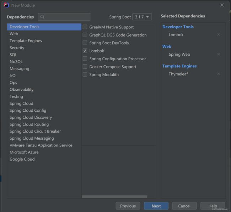Select VMware Tanzu Application Service
This screenshot has height=212, width=231.
pyautogui.click(x=44, y=145)
